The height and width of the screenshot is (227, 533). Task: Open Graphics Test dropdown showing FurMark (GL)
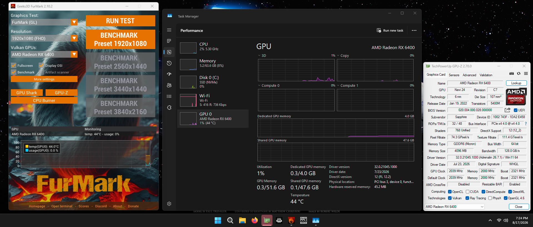coord(44,22)
